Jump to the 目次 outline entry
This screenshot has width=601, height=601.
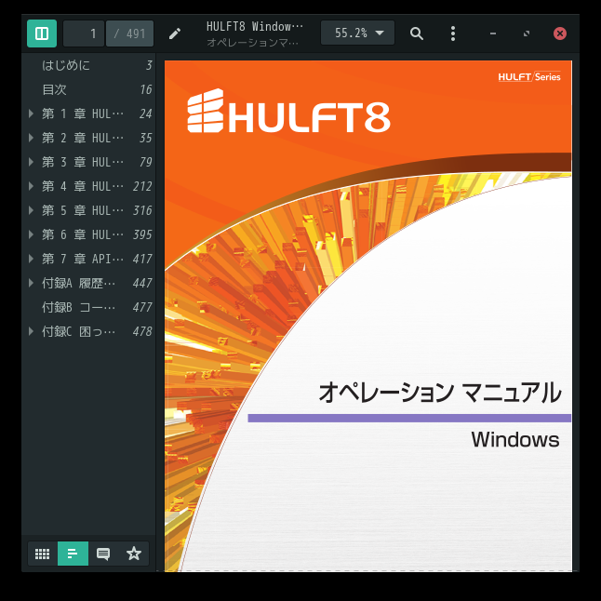[x=88, y=89]
